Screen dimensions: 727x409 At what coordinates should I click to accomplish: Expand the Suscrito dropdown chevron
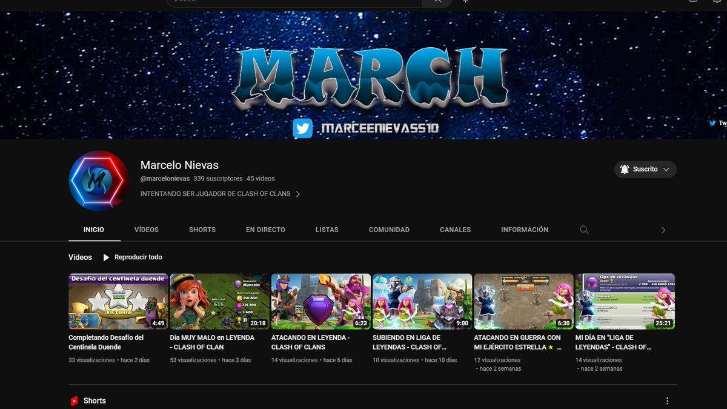(x=666, y=170)
